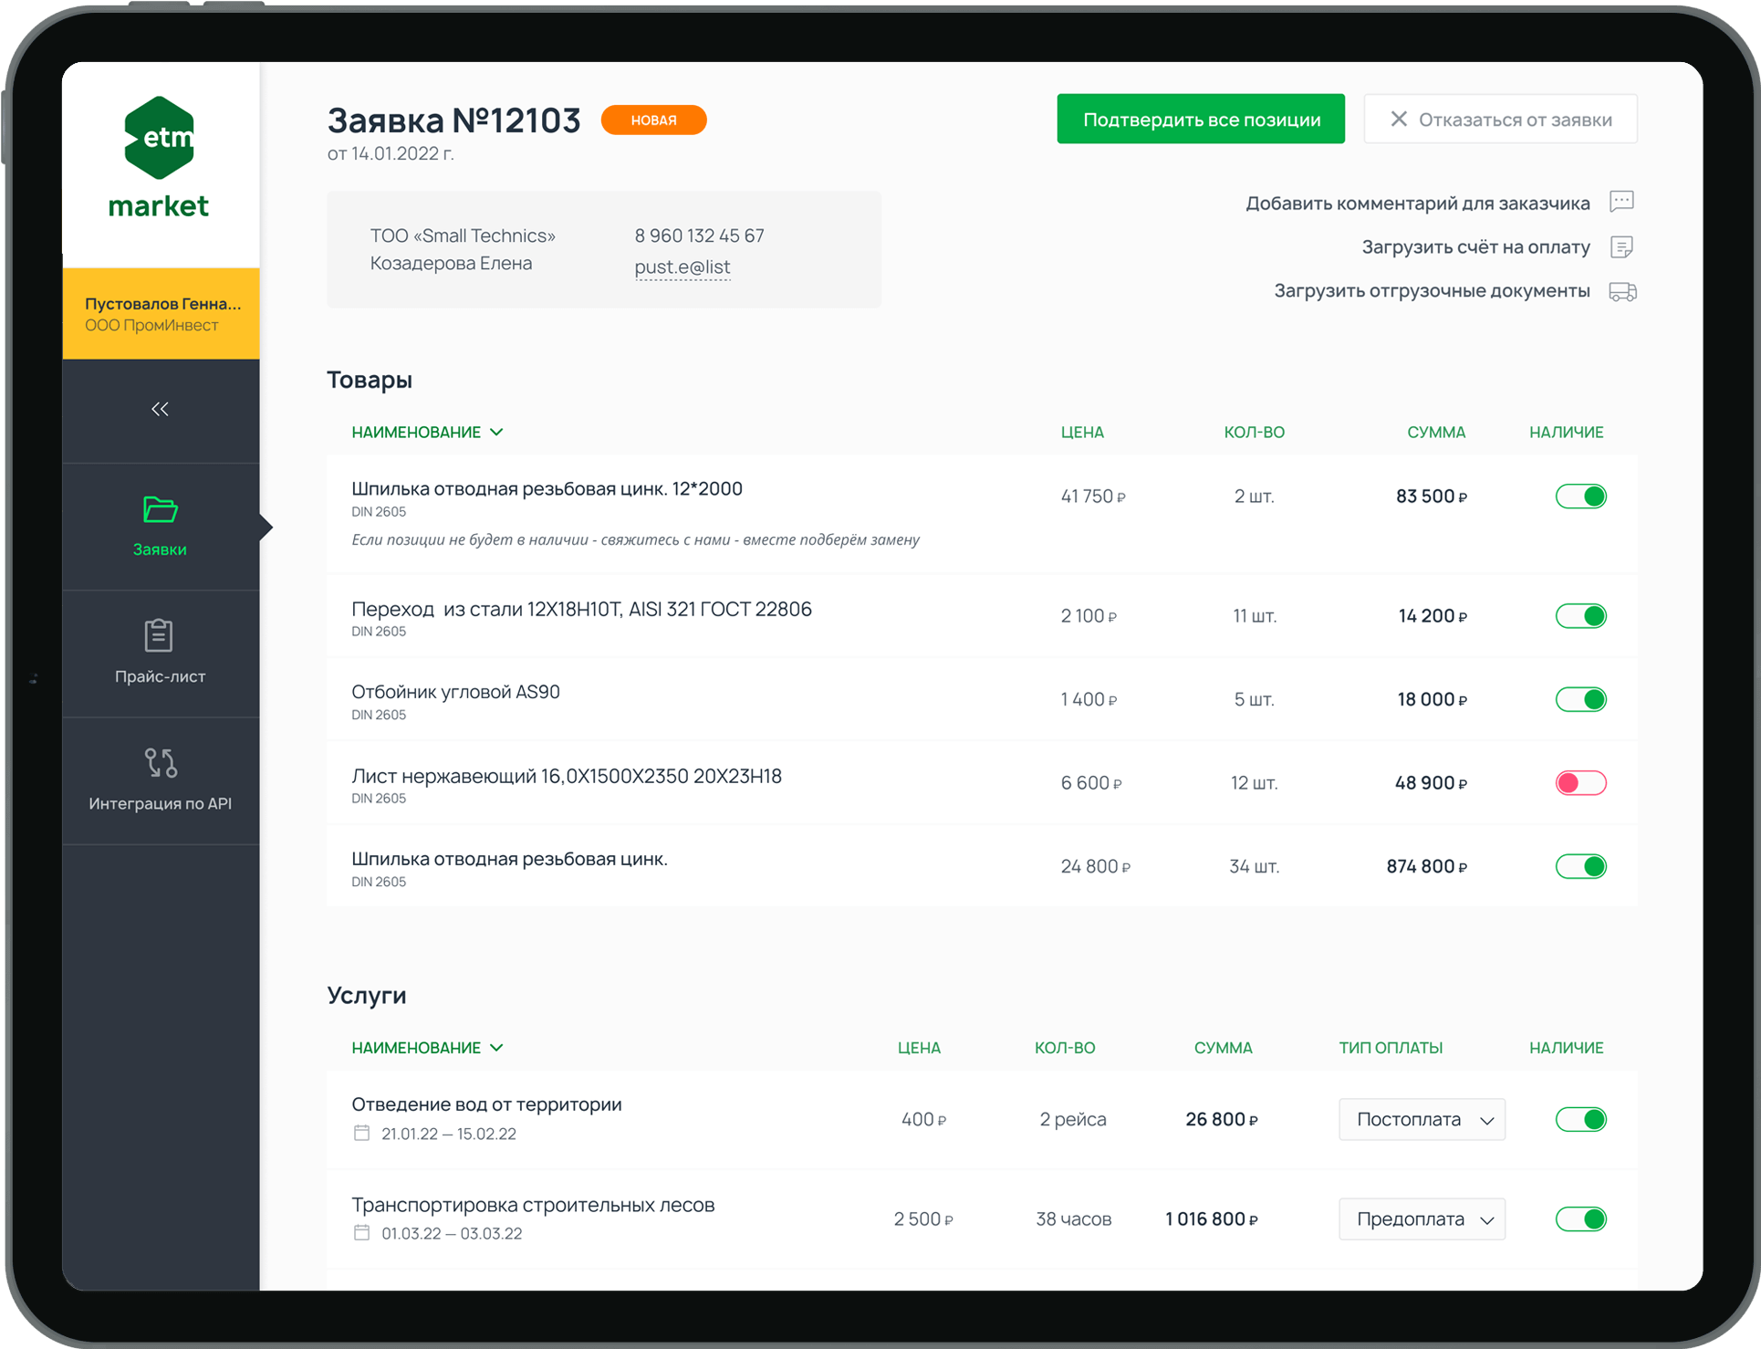Toggle availability for Отведение вод от территории
1761x1349 pixels.
point(1580,1119)
